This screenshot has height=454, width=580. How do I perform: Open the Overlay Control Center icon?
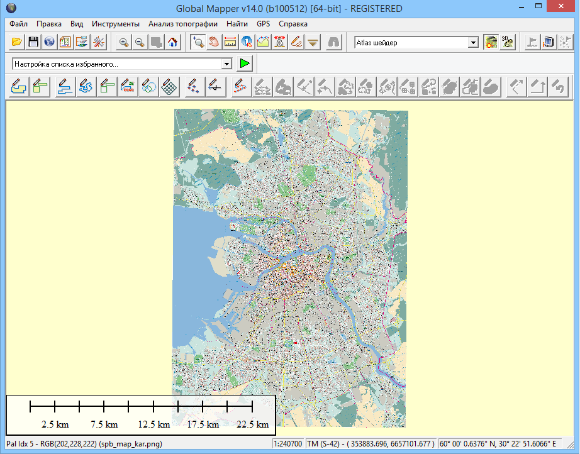pos(65,43)
